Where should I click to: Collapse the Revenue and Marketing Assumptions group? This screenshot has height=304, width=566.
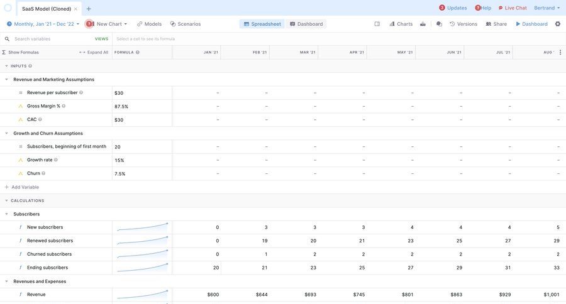pos(6,80)
